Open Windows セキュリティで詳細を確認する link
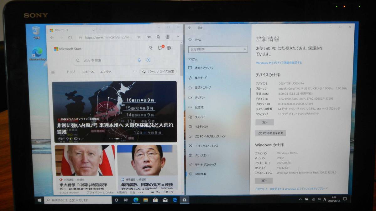The height and width of the screenshot is (211, 376). pos(279,63)
